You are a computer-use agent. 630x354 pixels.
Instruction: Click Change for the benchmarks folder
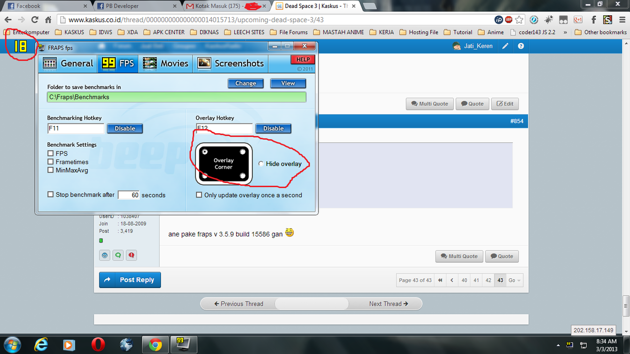click(246, 83)
